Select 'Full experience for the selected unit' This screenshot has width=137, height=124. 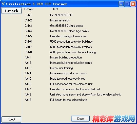(71, 84)
